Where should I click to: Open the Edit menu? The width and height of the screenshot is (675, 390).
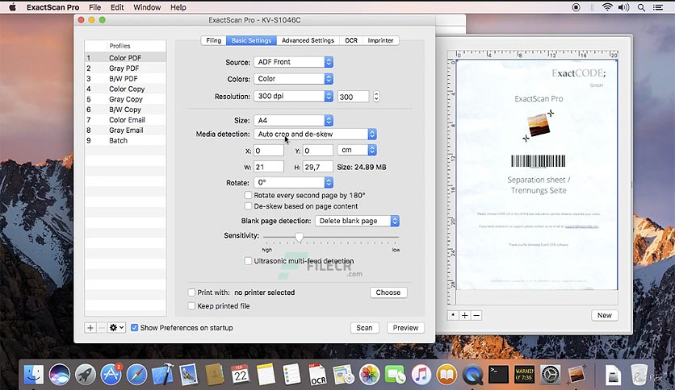click(x=116, y=7)
